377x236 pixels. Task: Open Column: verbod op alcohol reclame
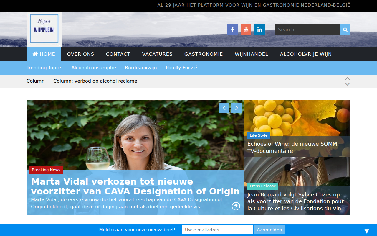(x=95, y=81)
